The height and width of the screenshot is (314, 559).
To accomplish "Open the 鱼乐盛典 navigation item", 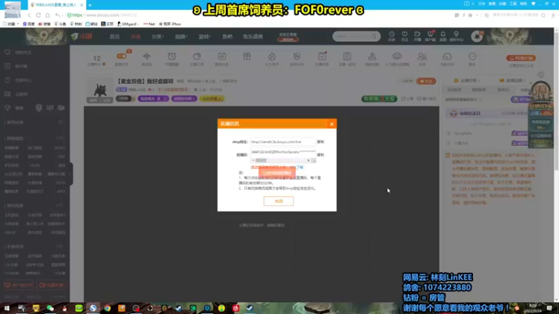I will [x=253, y=37].
